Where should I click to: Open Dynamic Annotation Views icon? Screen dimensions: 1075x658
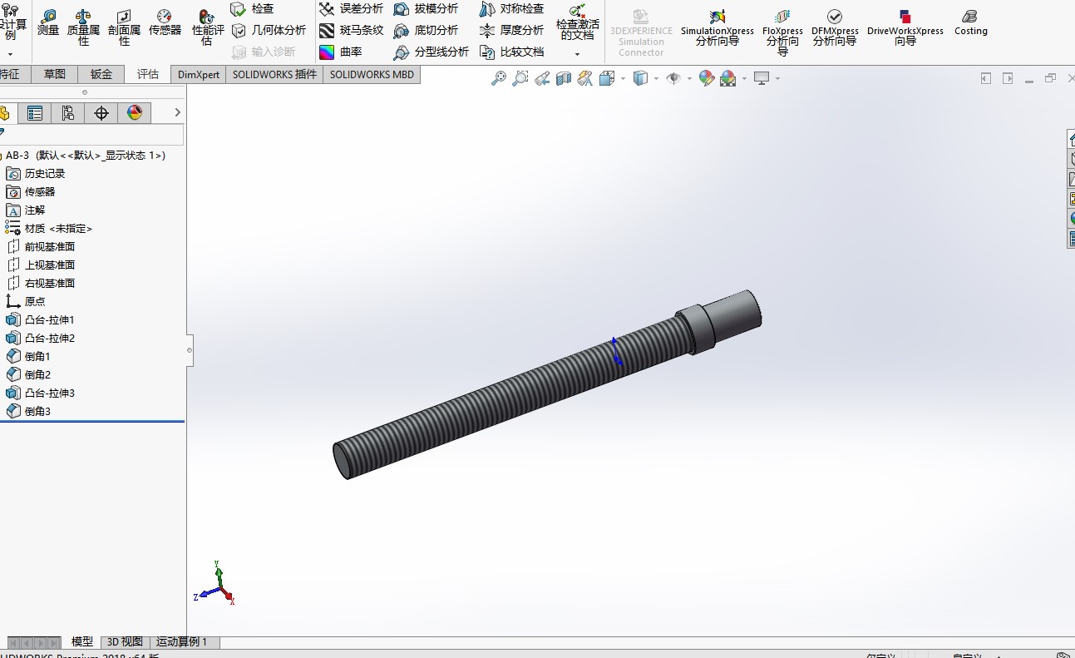pyautogui.click(x=585, y=78)
